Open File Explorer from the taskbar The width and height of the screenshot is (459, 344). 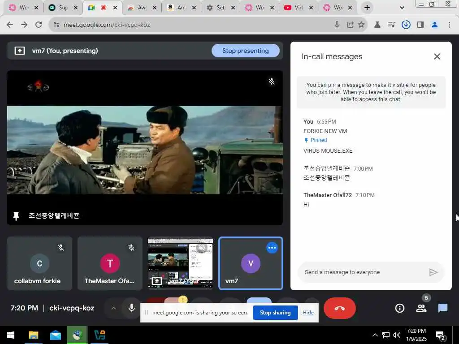coord(33,335)
